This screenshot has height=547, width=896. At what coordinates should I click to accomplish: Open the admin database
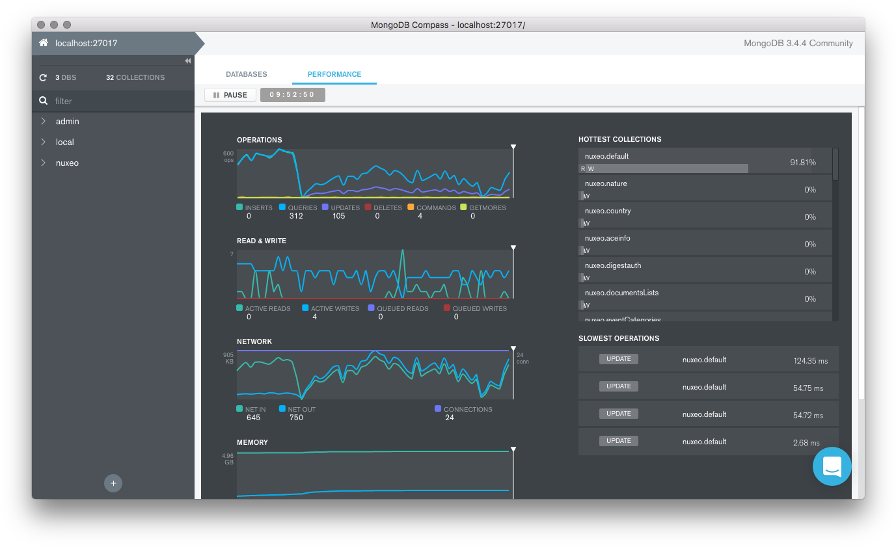click(x=68, y=122)
